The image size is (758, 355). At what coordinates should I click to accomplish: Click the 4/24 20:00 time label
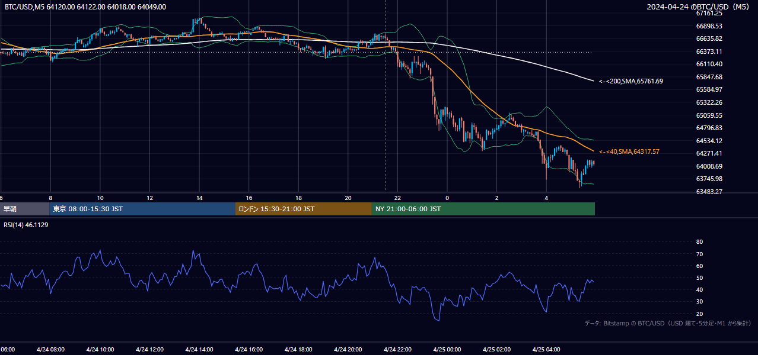[x=348, y=350]
